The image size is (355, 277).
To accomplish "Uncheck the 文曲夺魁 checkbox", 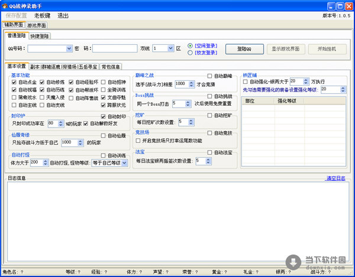I will coord(103,97).
